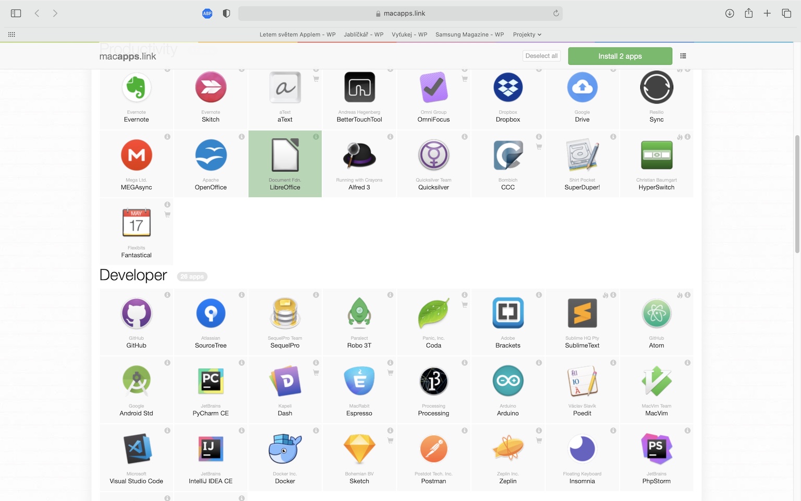Pick the Processing app icon

[x=433, y=381]
